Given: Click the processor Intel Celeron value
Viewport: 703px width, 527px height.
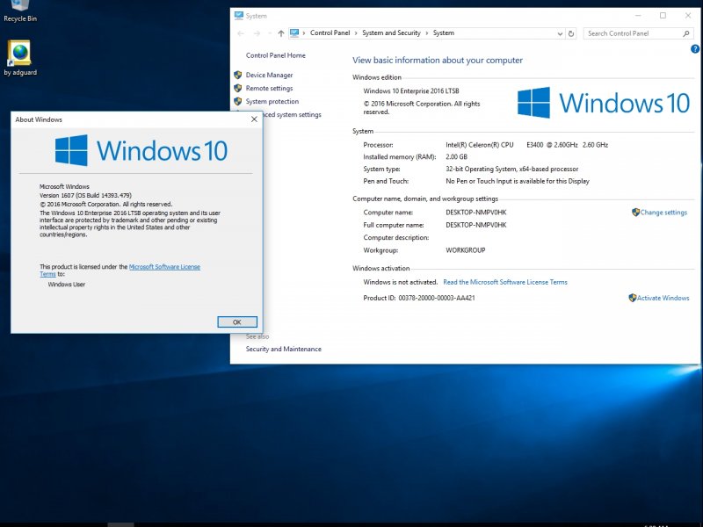Looking at the screenshot, I should point(526,145).
